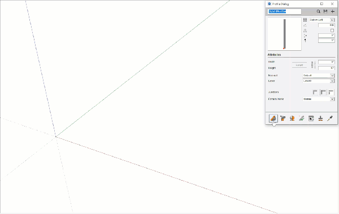Click the vertical offset input field
The image size is (339, 214).
click(x=327, y=41)
